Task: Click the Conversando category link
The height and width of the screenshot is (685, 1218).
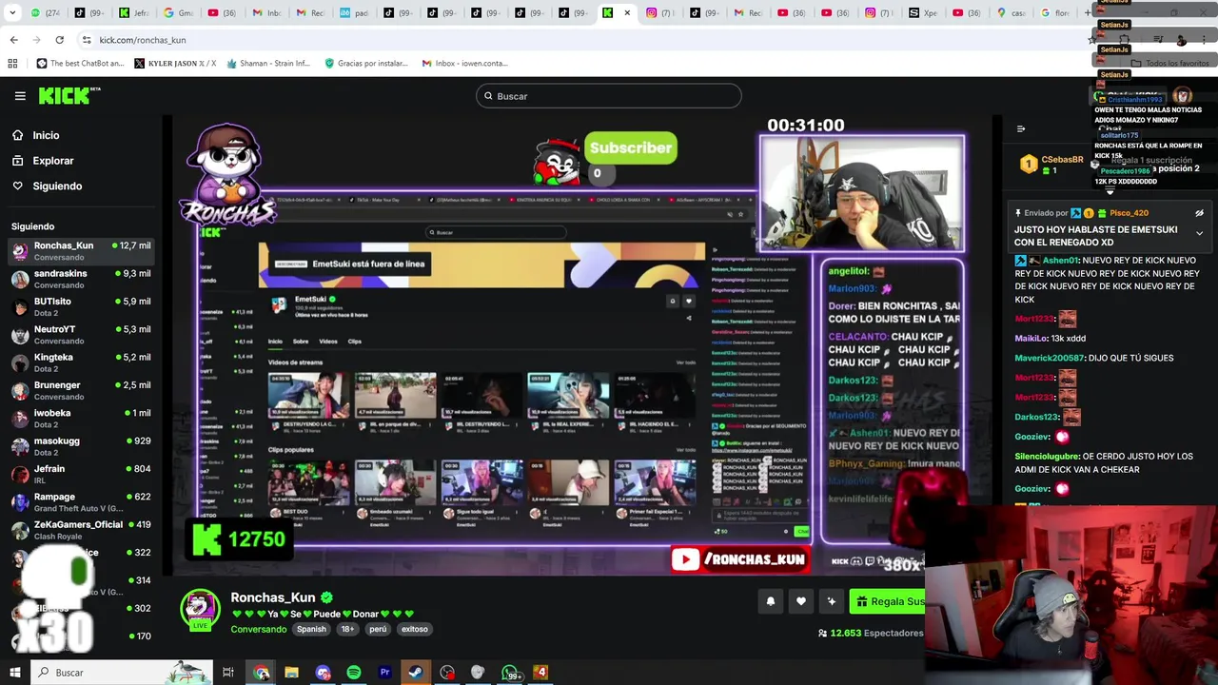Action: pyautogui.click(x=258, y=629)
